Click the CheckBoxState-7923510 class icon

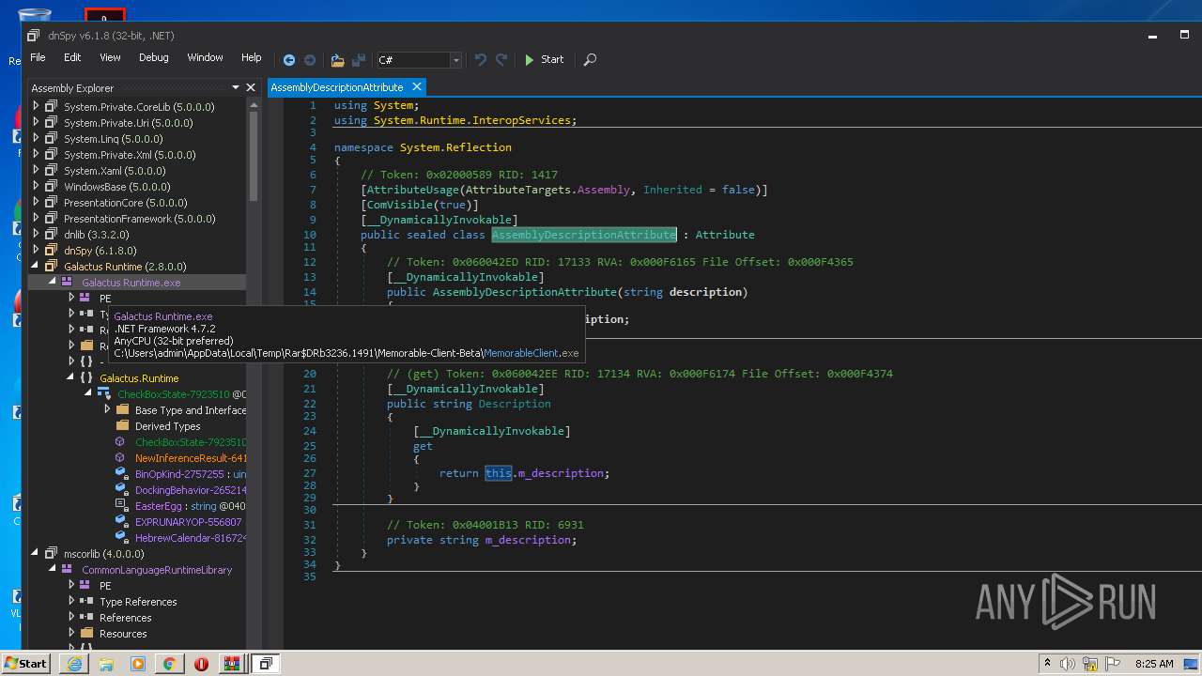pyautogui.click(x=104, y=394)
